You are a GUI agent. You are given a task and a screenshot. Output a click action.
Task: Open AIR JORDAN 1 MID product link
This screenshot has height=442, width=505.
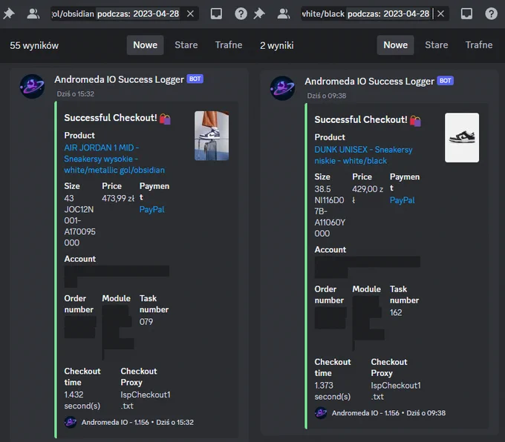coord(114,159)
